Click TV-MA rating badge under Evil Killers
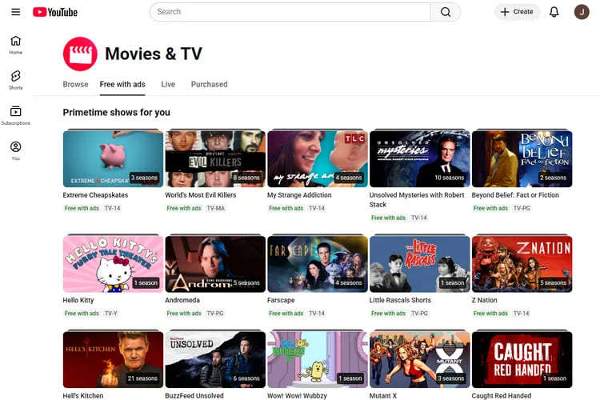 click(215, 208)
